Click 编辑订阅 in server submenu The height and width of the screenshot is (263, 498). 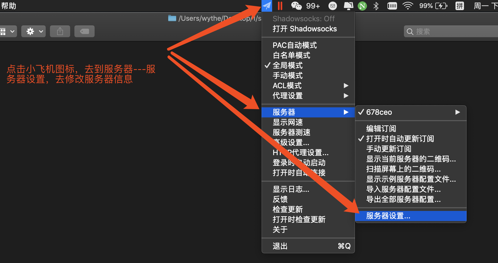[x=411, y=129]
